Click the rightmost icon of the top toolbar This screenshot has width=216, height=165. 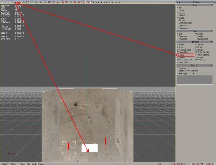click(119, 2)
